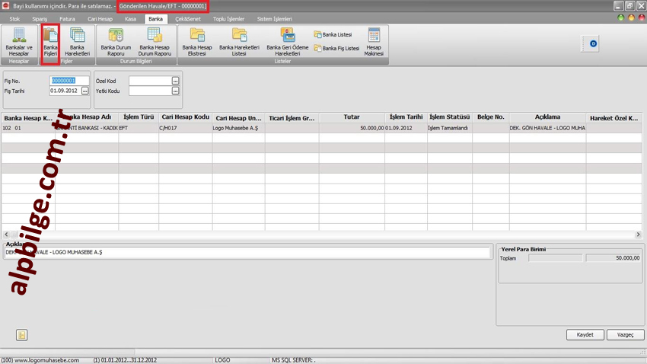Open the Özel Kod lookup button
The height and width of the screenshot is (364, 647).
pos(175,81)
